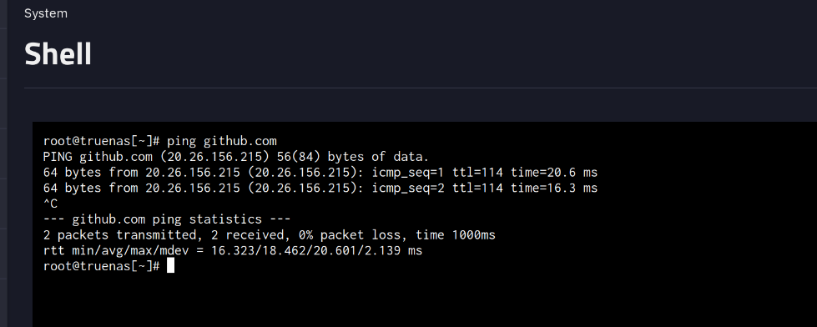This screenshot has width=817, height=327.
Task: Click the 'github.com ping statistics' line
Action: [x=167, y=219]
